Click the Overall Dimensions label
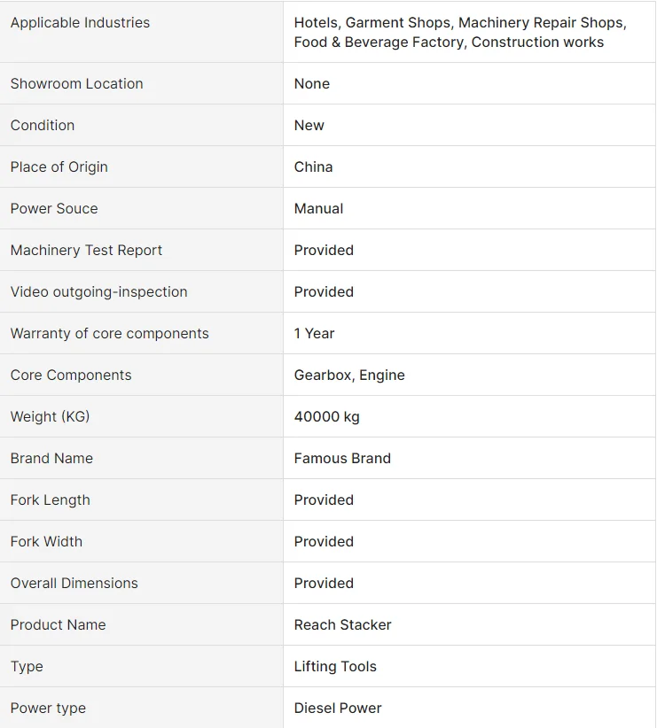Image resolution: width=657 pixels, height=728 pixels. [74, 584]
